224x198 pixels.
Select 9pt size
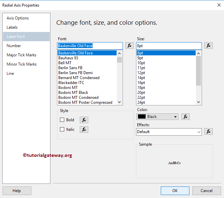coord(166,58)
